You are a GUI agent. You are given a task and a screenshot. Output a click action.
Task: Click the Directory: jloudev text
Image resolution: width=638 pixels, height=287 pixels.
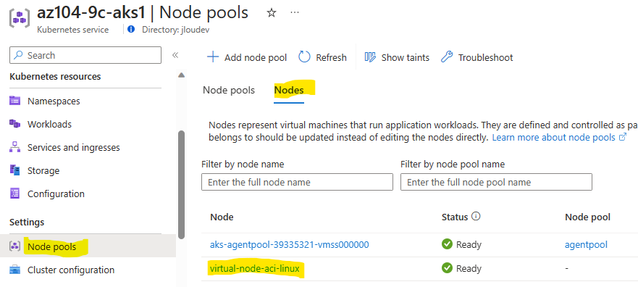click(176, 30)
